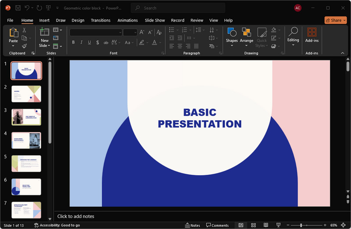Clear all formatting
This screenshot has width=351, height=229.
click(x=159, y=32)
